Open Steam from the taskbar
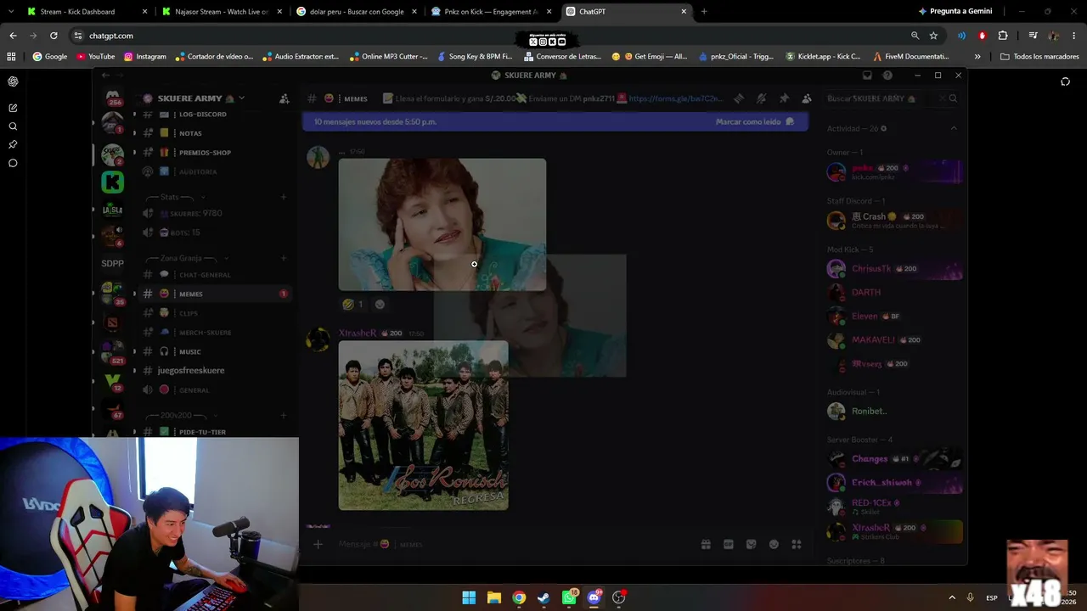The height and width of the screenshot is (611, 1087). [x=543, y=597]
